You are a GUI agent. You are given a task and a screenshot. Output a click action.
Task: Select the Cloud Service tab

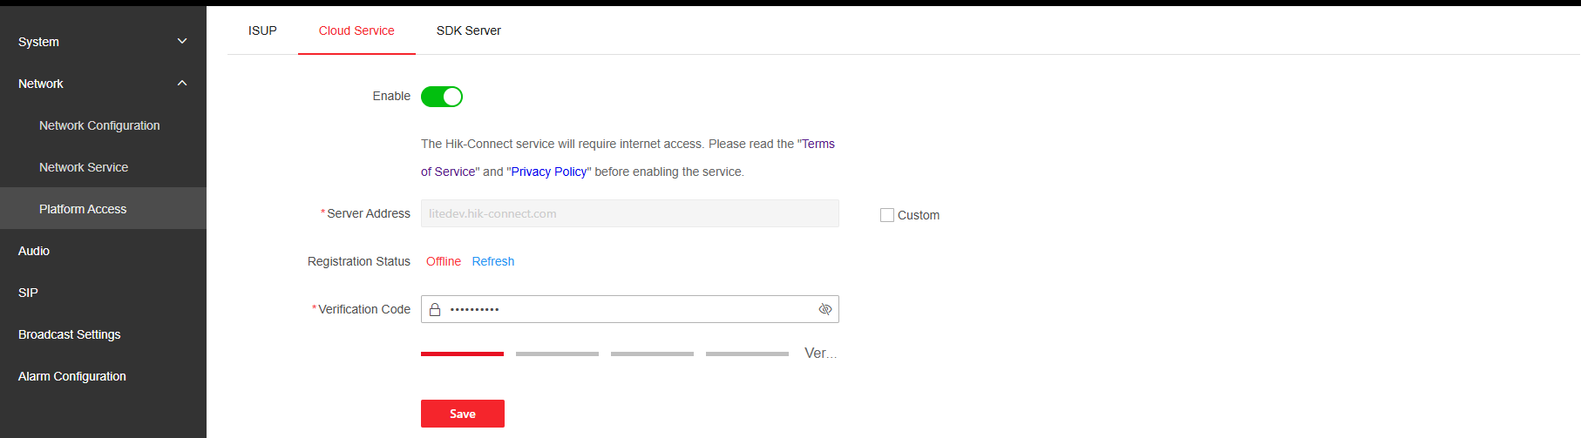click(356, 30)
